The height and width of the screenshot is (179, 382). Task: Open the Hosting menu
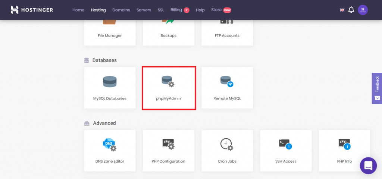[98, 10]
